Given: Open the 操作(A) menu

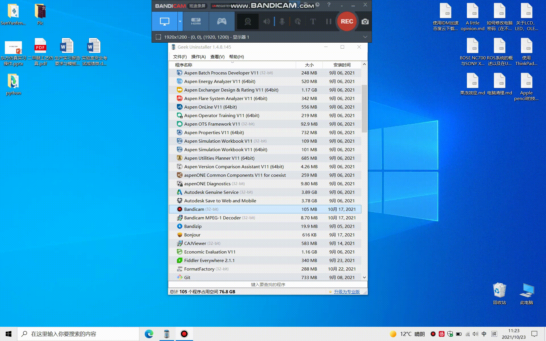Looking at the screenshot, I should pyautogui.click(x=198, y=57).
